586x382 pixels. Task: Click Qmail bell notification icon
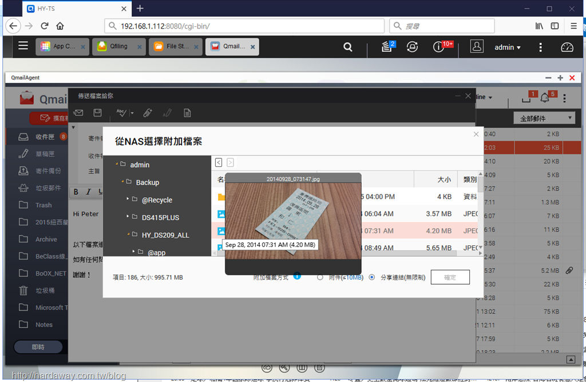(x=545, y=98)
